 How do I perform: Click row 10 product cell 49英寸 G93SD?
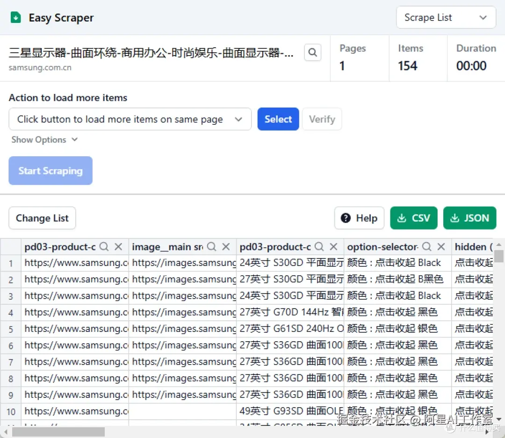click(x=290, y=411)
